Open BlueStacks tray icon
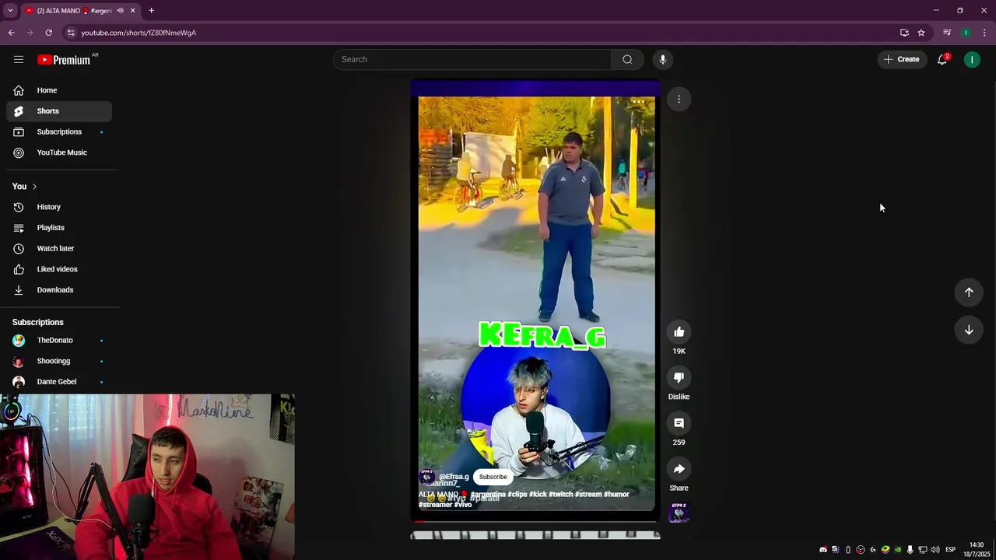The height and width of the screenshot is (560, 996). coord(885,550)
